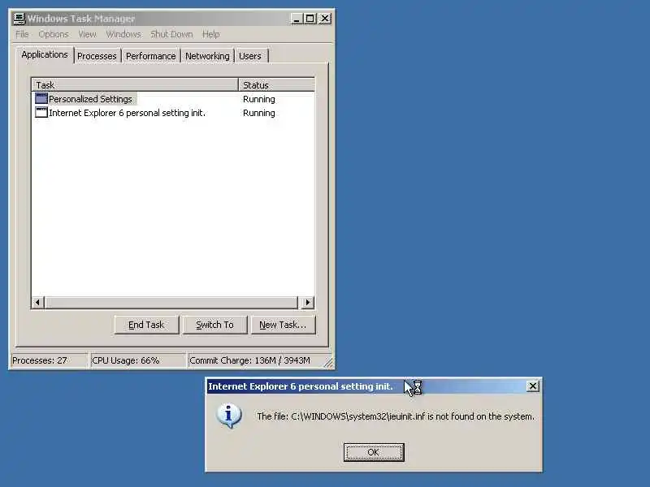The height and width of the screenshot is (487, 650).
Task: Click the task list left scroll arrow
Action: click(37, 302)
